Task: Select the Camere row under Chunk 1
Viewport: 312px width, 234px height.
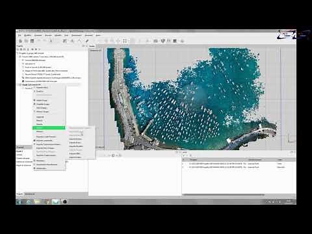Action: pyautogui.click(x=35, y=60)
